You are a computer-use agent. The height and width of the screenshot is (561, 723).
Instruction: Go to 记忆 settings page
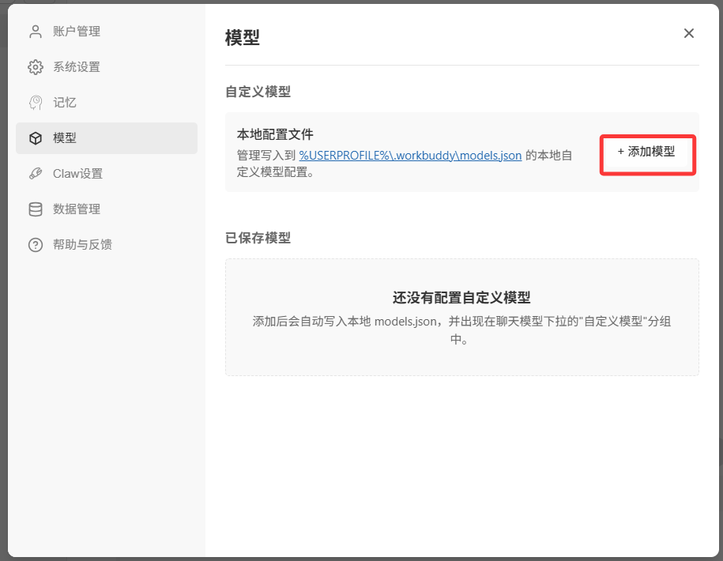(107, 103)
